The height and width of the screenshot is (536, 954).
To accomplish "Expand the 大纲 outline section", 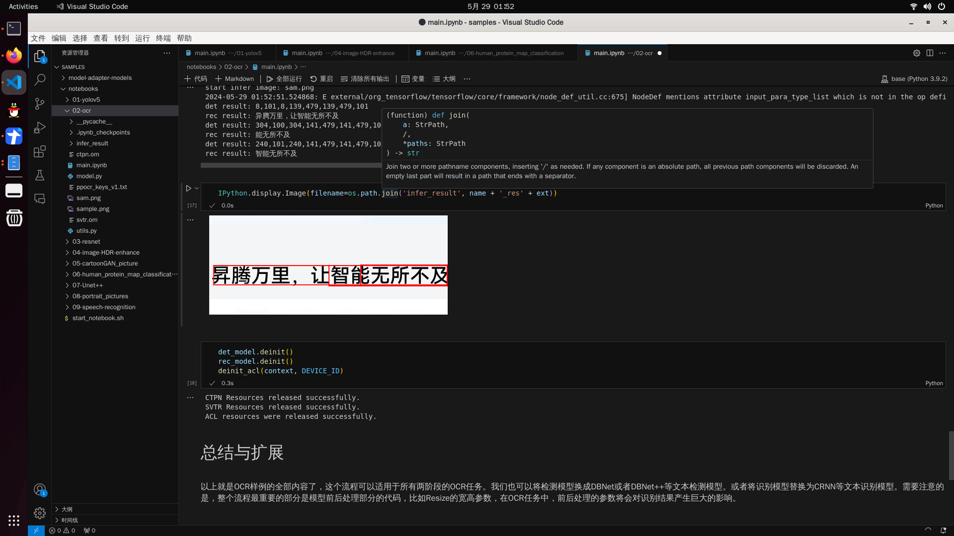I will (x=115, y=509).
